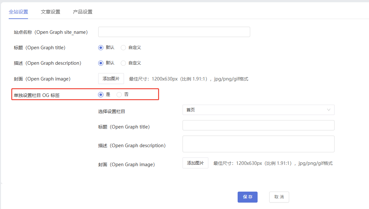
Task: Click the chevron arrow in the 首页 dropdown
Action: [x=329, y=110]
